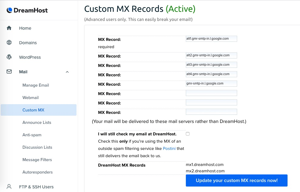Go to Manage Email
The width and height of the screenshot is (300, 192).
[36, 85]
